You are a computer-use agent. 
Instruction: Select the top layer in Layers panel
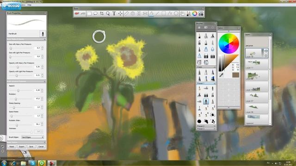point(257,42)
